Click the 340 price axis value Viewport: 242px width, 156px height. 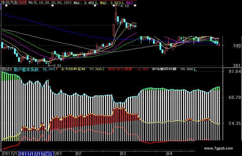click(x=237, y=45)
